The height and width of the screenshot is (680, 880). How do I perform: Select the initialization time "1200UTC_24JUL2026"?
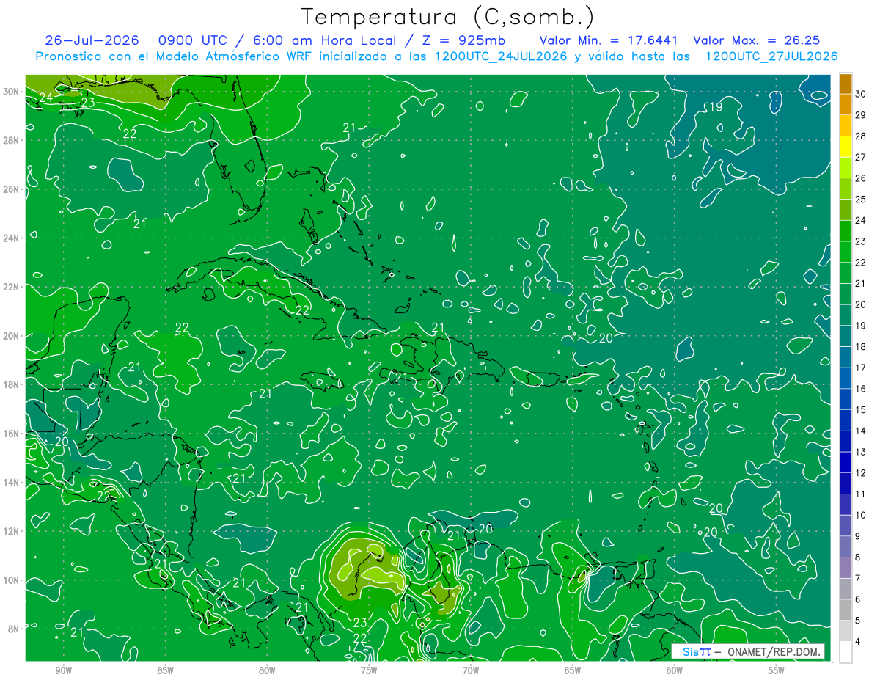point(500,56)
